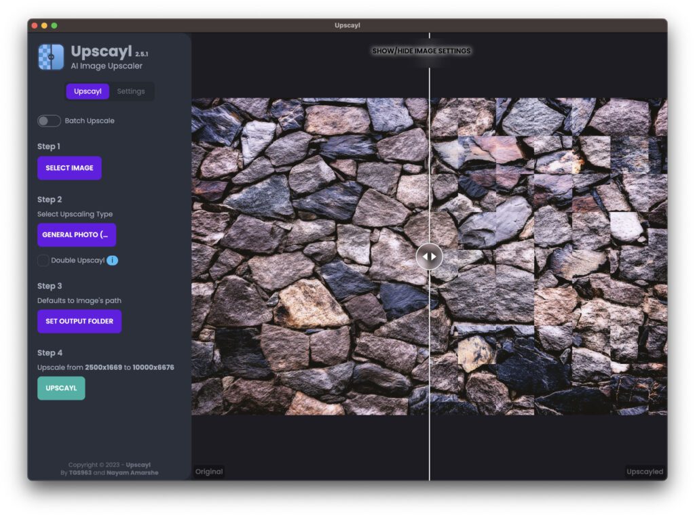Image resolution: width=695 pixels, height=517 pixels.
Task: Click the Upscayl app logo icon
Action: pyautogui.click(x=51, y=57)
